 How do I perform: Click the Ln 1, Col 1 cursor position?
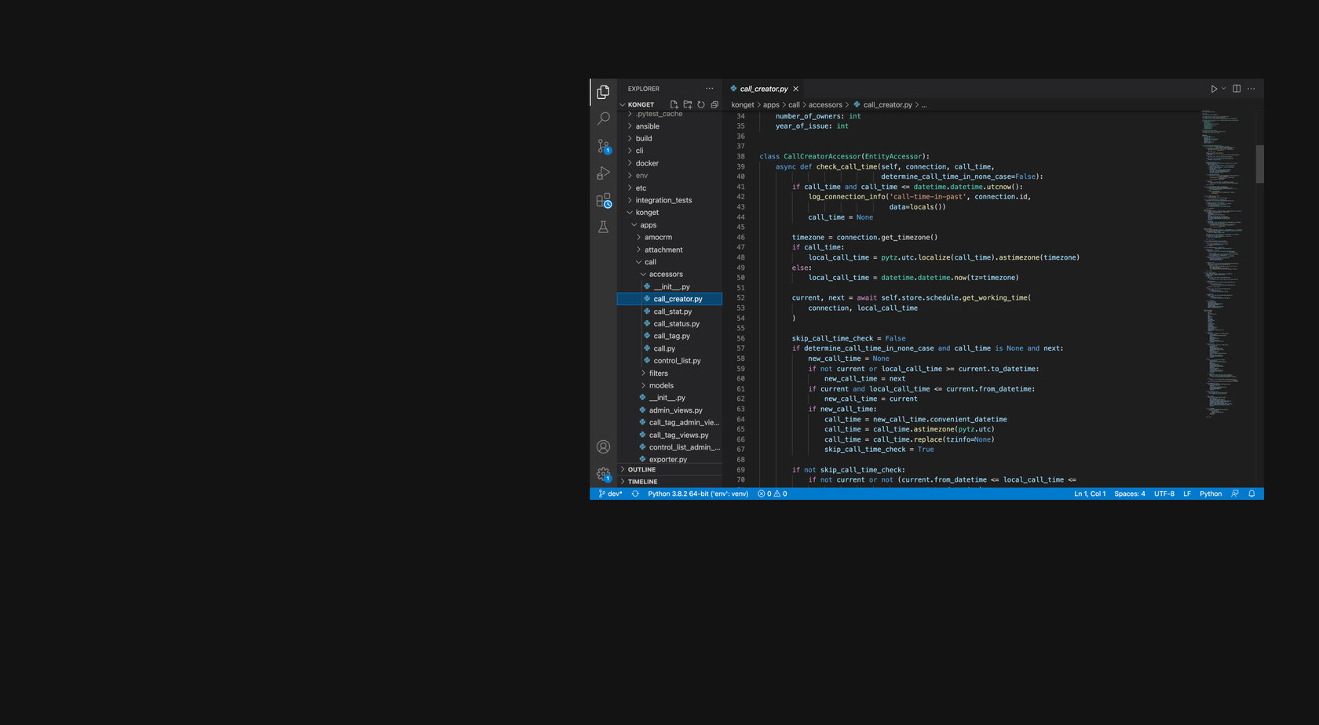coord(1090,494)
